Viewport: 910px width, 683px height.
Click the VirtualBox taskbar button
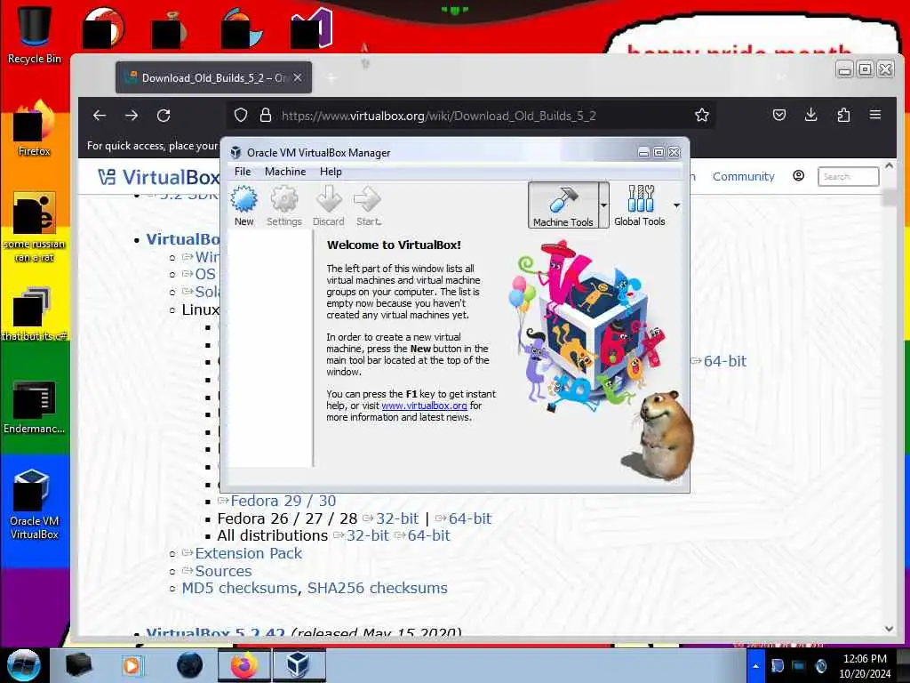[299, 665]
